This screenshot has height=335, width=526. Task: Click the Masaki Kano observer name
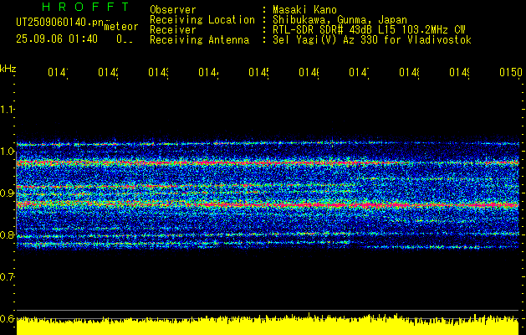click(x=304, y=10)
